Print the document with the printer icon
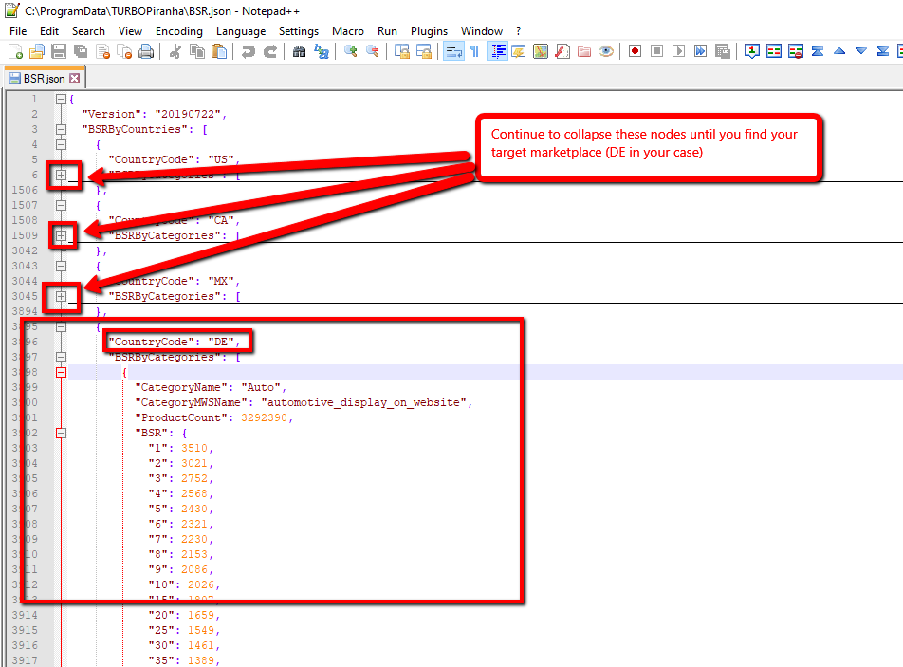903x667 pixels. 146,51
